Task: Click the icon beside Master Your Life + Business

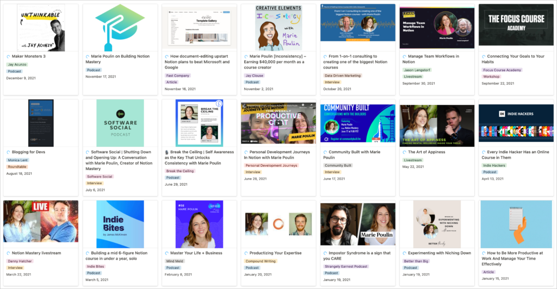Action: [x=167, y=253]
